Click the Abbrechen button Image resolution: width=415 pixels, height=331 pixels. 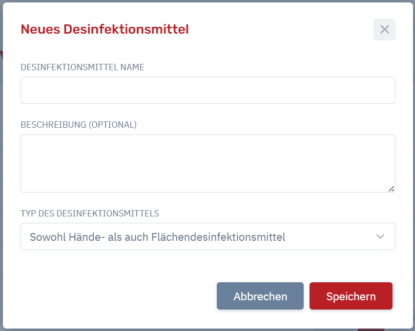pyautogui.click(x=260, y=296)
